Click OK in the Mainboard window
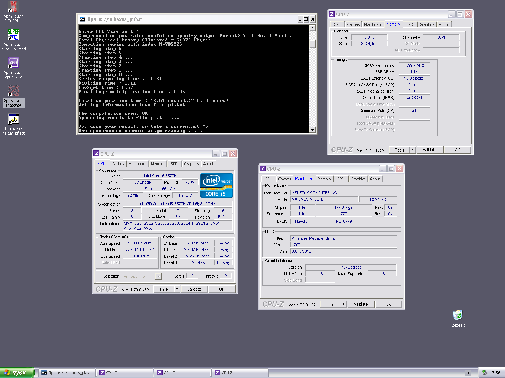 click(388, 304)
